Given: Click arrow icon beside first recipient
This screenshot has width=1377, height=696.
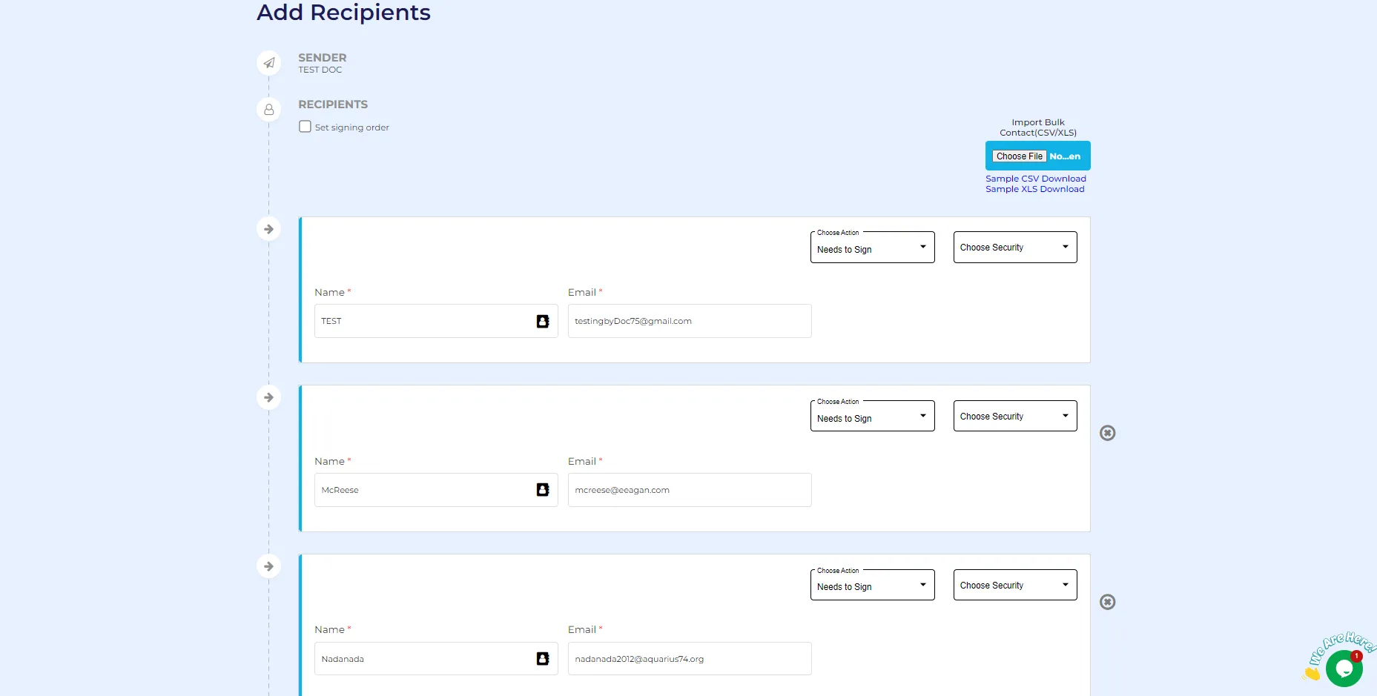Looking at the screenshot, I should click(268, 229).
